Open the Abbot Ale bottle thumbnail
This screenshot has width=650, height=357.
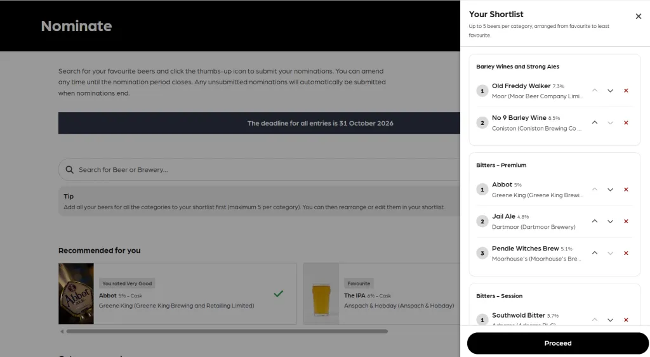coord(76,294)
